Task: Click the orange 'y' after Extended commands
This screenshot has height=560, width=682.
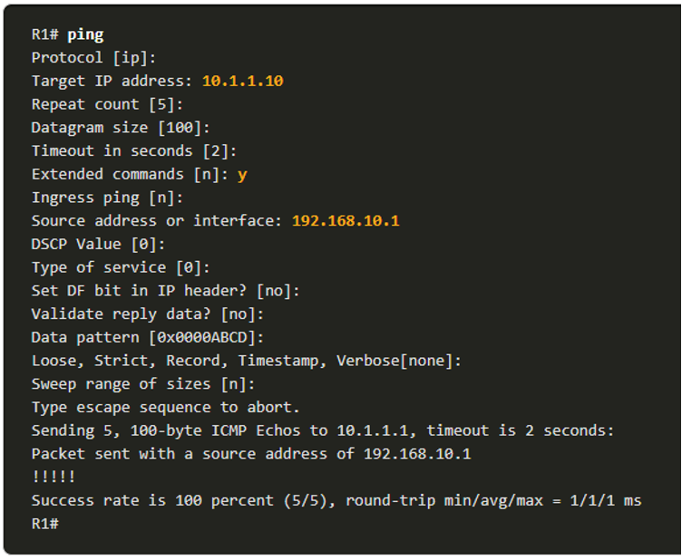Action: tap(242, 174)
